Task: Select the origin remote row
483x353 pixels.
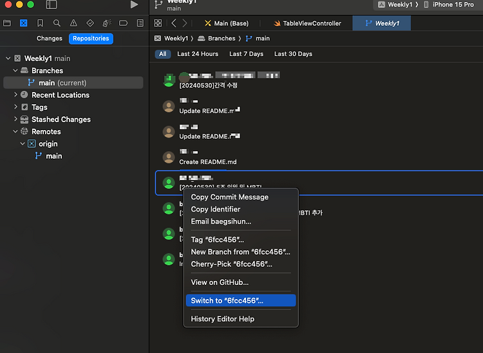Action: click(48, 144)
